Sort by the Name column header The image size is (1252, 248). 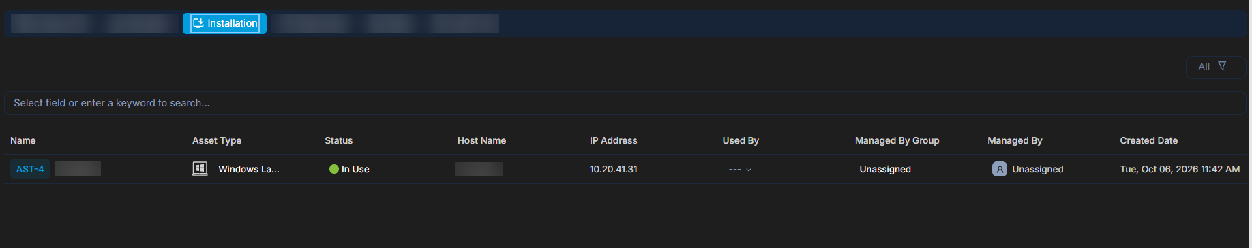coord(23,140)
